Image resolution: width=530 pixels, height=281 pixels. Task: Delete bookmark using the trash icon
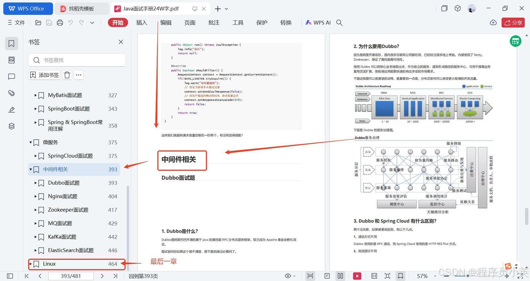click(x=67, y=75)
